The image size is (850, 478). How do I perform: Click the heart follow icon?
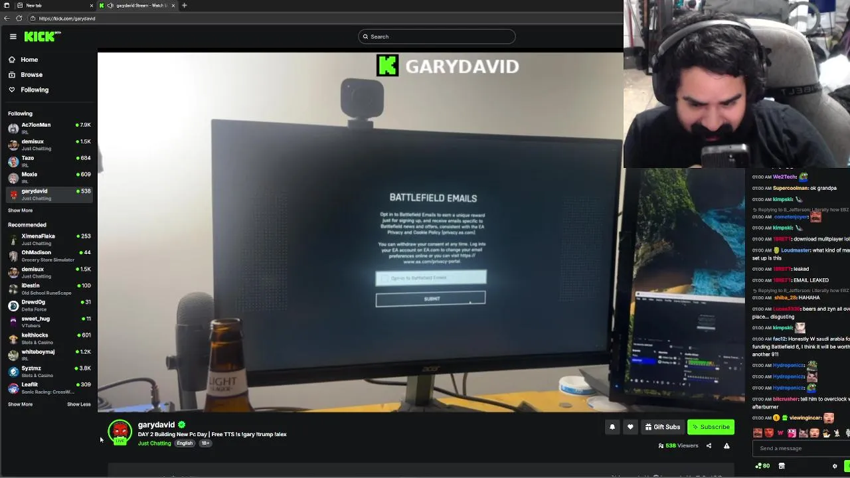coord(630,427)
